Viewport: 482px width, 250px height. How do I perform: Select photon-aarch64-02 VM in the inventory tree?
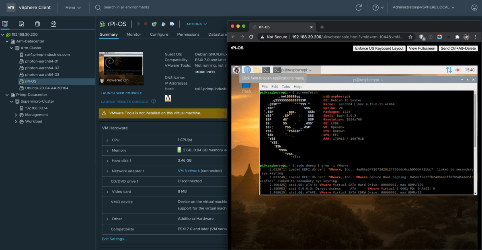(x=42, y=68)
